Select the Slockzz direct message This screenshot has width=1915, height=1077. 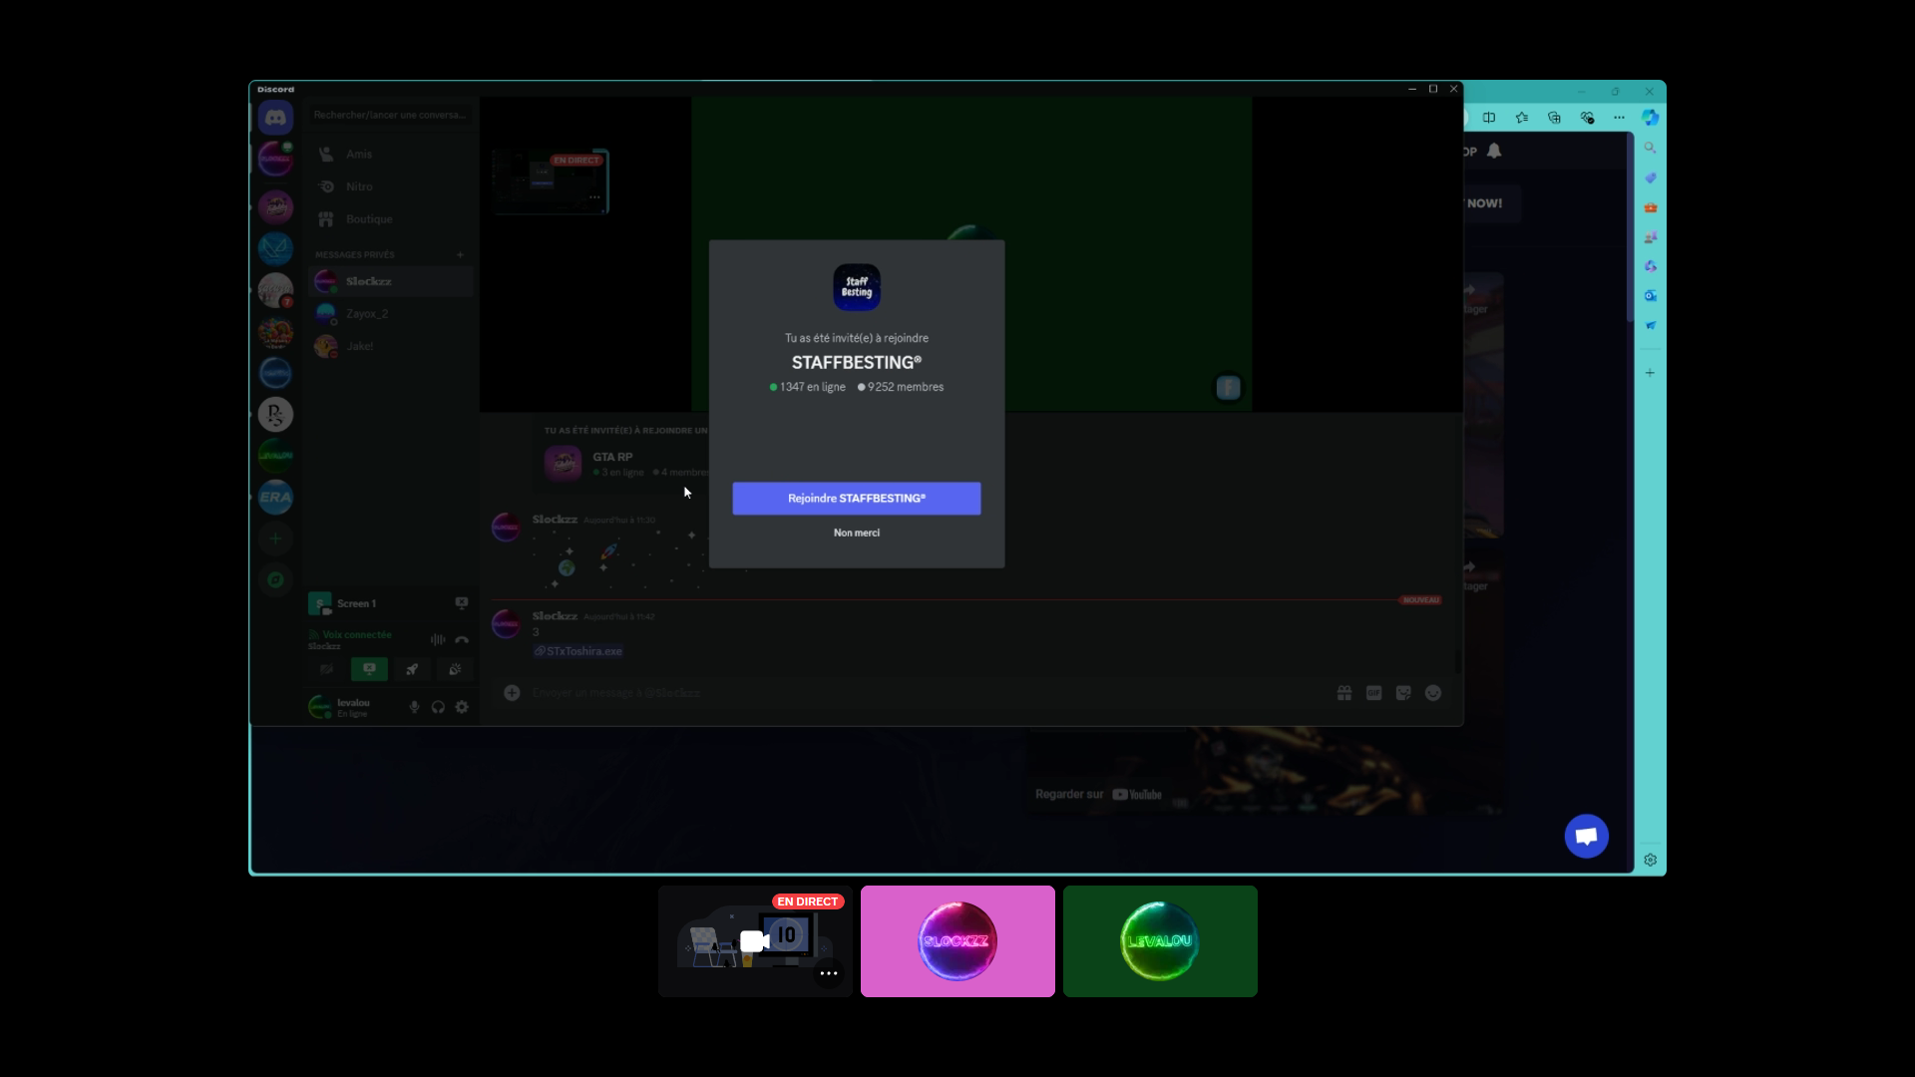tap(390, 281)
